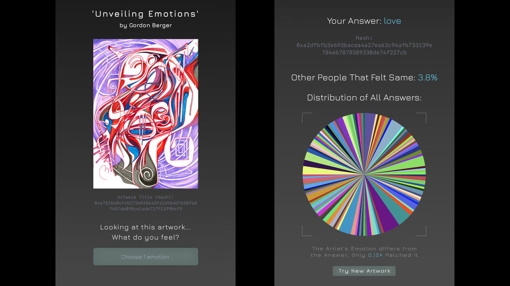The height and width of the screenshot is (286, 510).
Task: Click the 'Unveiling Emotions' artwork title
Action: point(146,14)
